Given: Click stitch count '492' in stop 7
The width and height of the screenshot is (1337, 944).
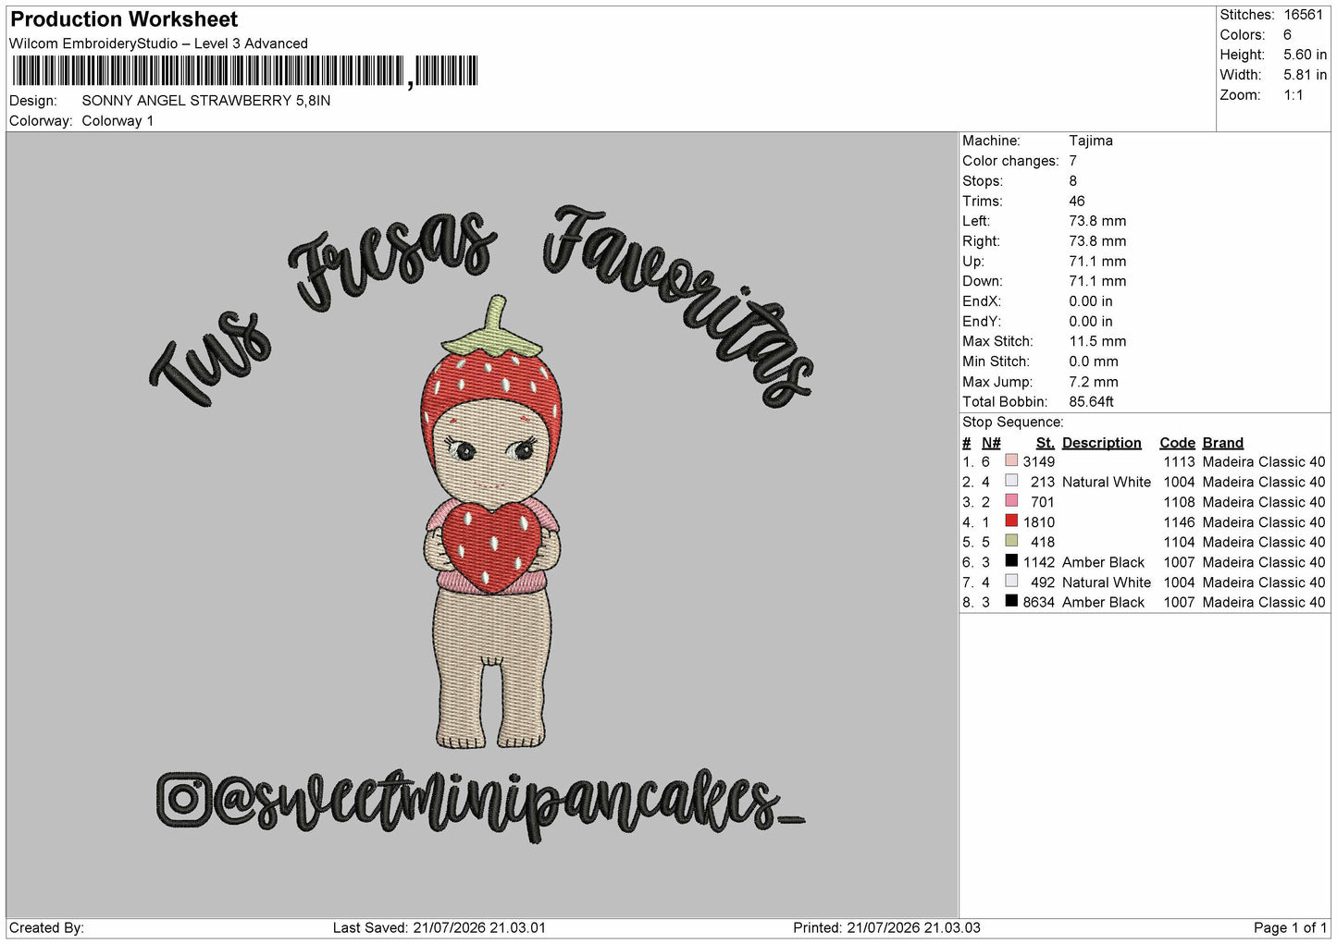Looking at the screenshot, I should click(1043, 582).
